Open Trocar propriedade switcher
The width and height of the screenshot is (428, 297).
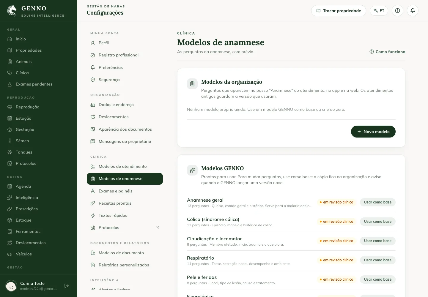[x=339, y=11]
